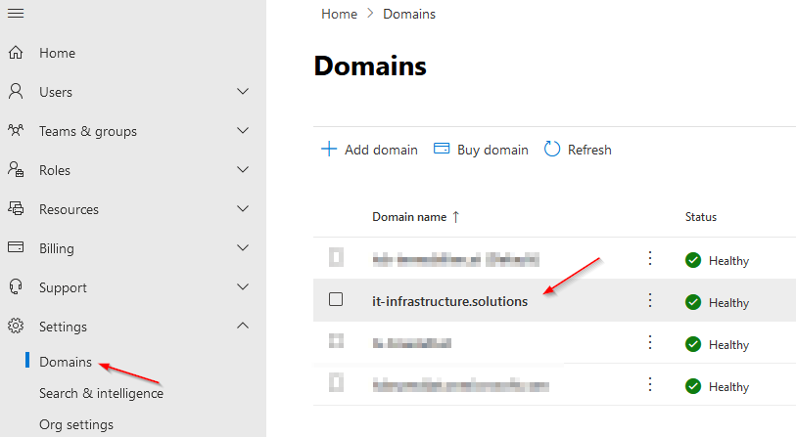Click the Home house icon in sidebar
Viewport: 796px width, 437px height.
pos(16,52)
